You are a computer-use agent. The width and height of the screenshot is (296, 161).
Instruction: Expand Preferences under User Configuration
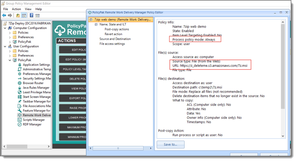coord(10,56)
